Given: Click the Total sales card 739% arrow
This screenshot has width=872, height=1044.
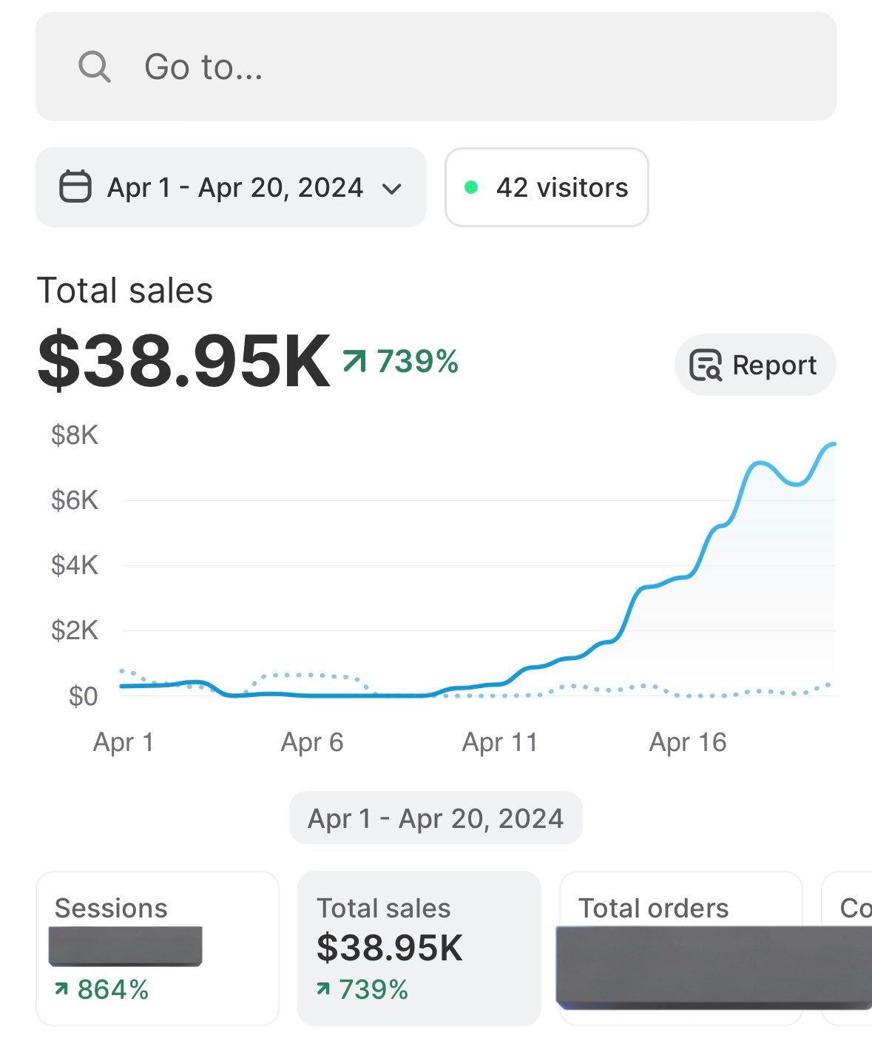Looking at the screenshot, I should (322, 989).
